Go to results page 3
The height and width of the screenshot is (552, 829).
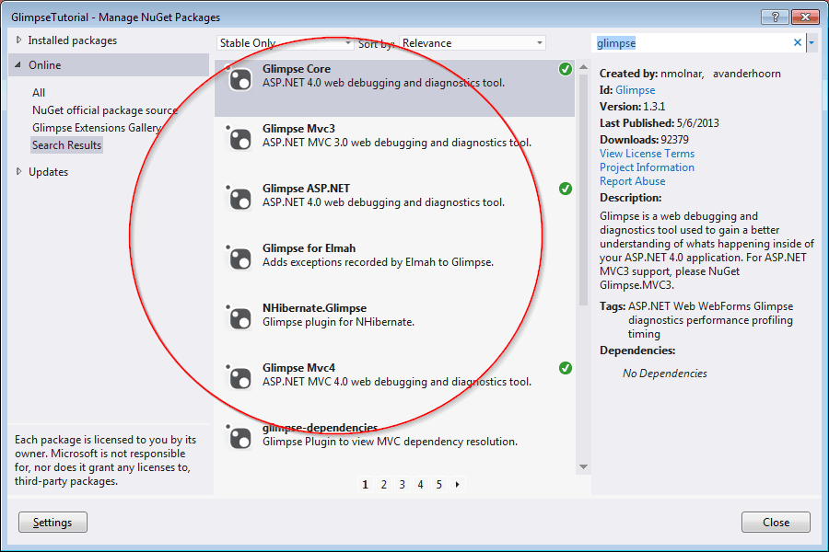tap(402, 484)
